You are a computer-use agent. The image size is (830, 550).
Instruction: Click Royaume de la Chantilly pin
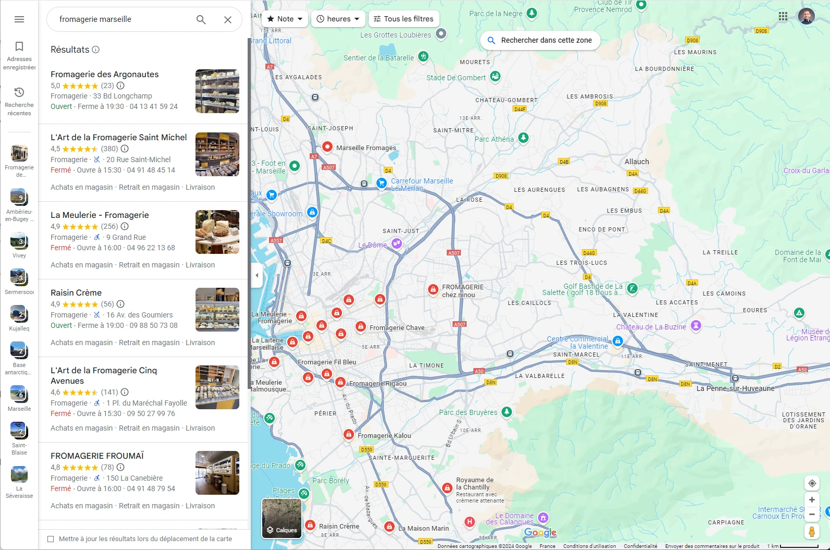click(x=447, y=488)
